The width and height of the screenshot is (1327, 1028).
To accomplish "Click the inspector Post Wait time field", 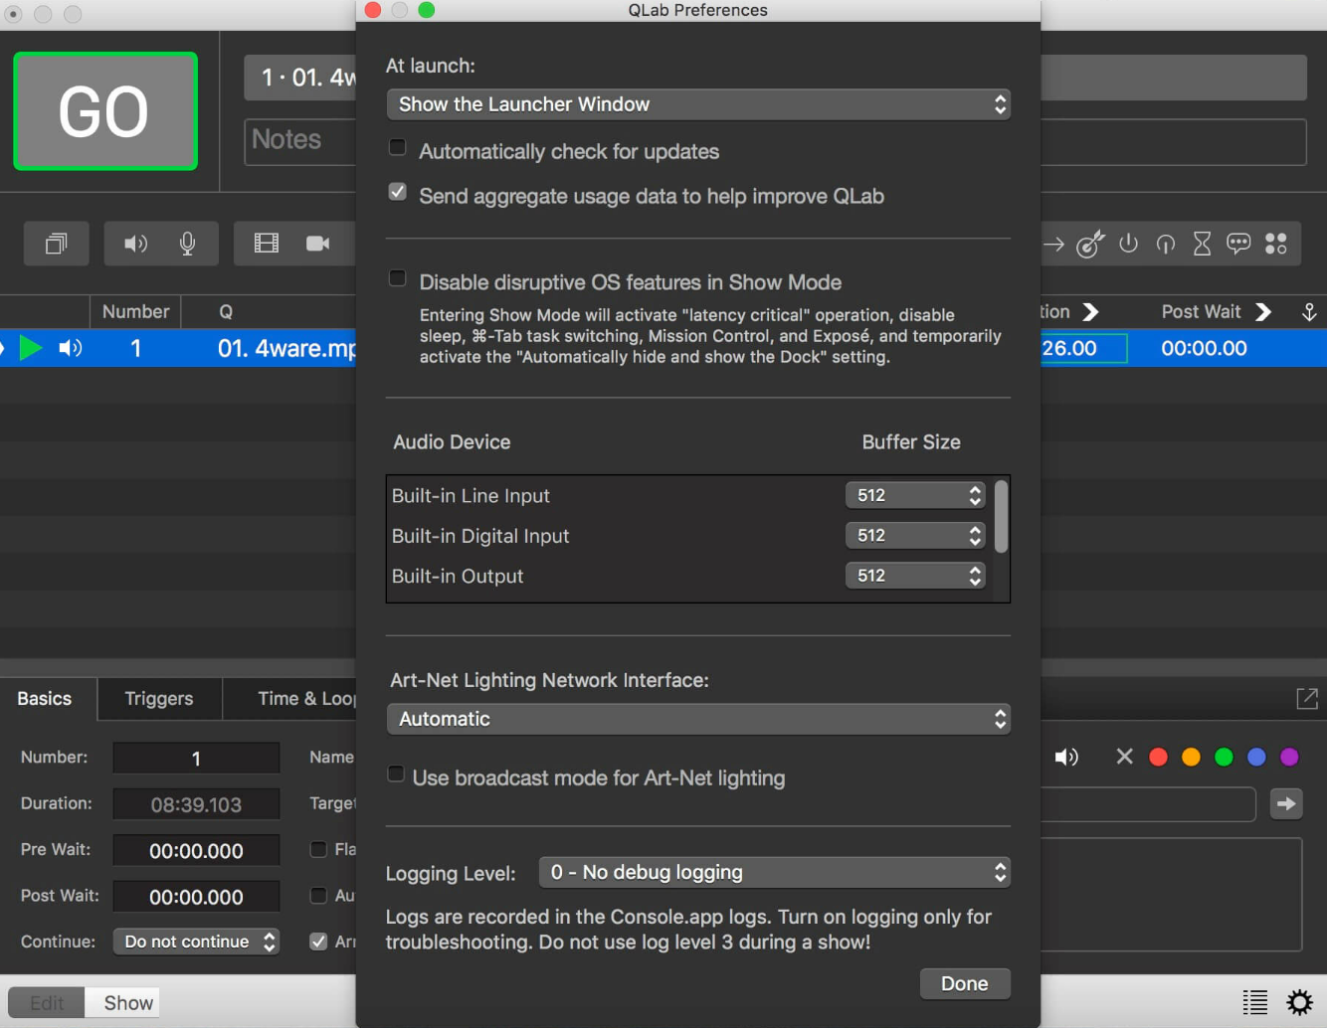I will [196, 897].
